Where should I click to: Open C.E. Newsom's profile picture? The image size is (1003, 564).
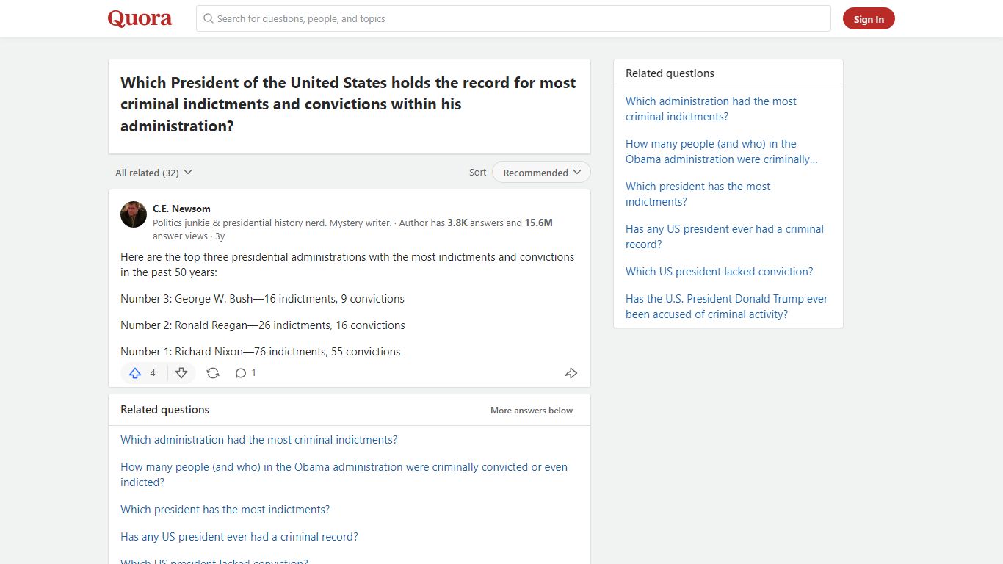(x=134, y=214)
